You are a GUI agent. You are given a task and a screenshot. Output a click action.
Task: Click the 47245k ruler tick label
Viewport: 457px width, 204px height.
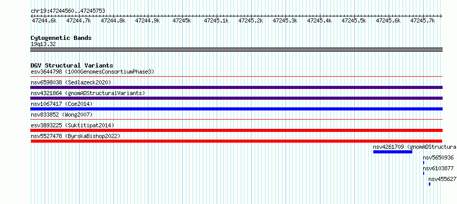(x=182, y=20)
